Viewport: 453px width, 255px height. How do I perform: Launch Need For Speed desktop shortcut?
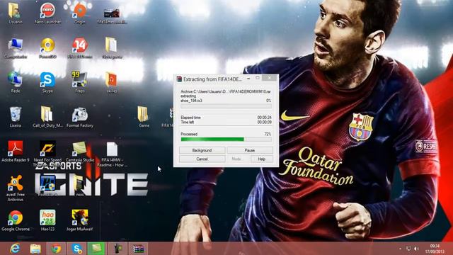[x=47, y=153]
